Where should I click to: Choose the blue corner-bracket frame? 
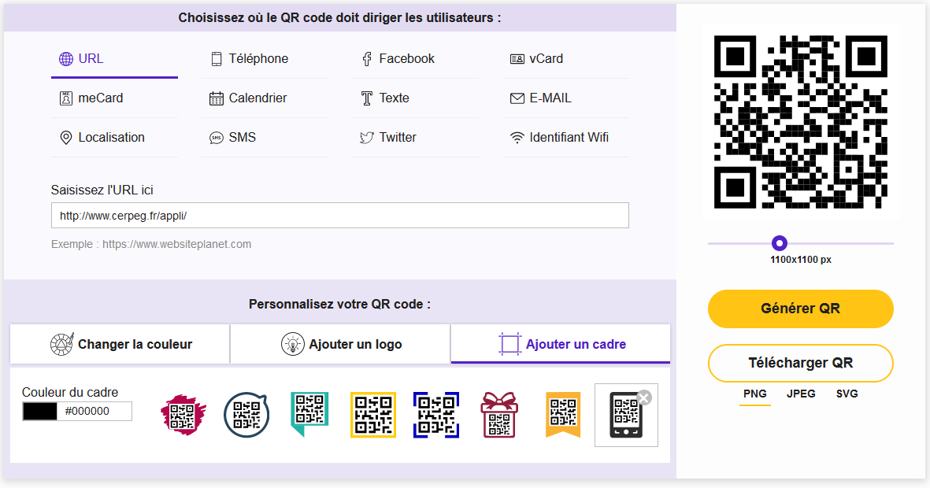tap(436, 415)
